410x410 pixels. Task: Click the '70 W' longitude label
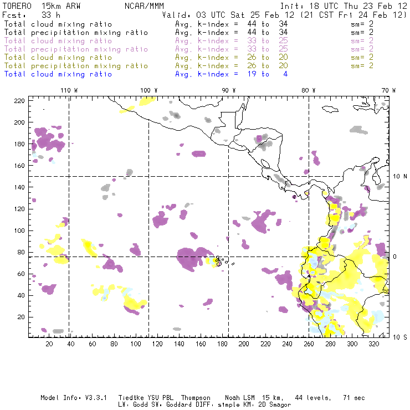click(x=388, y=90)
